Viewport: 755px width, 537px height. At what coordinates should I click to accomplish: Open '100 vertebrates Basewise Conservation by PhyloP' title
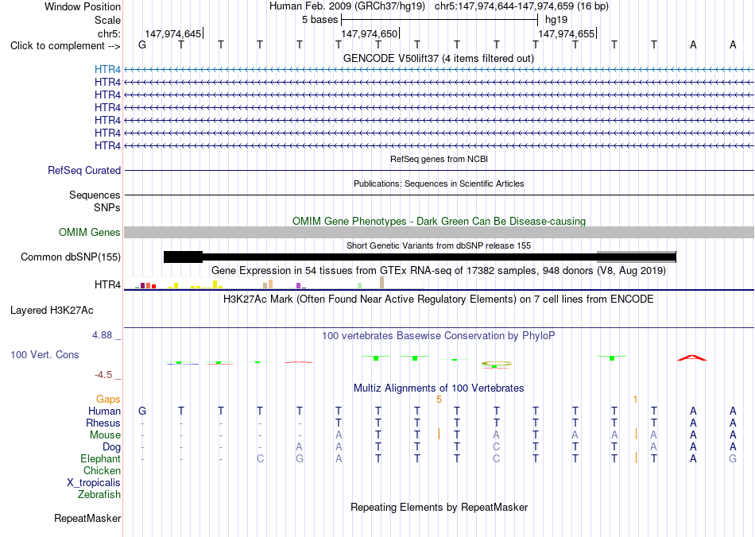click(x=439, y=335)
